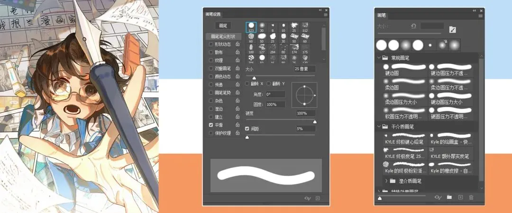Open brush settings icon in Brushes panel
The width and height of the screenshot is (512, 213).
point(453,30)
